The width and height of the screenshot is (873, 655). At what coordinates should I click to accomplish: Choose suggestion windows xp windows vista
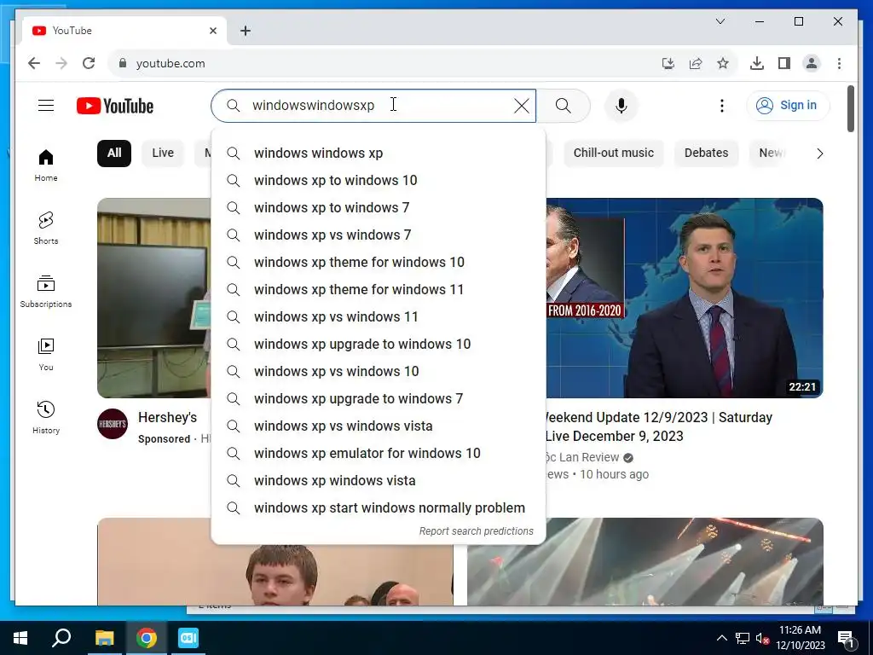pyautogui.click(x=379, y=481)
